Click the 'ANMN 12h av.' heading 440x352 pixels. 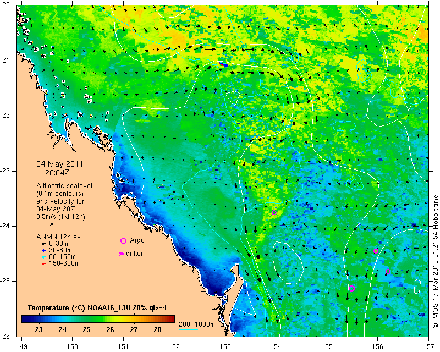59,237
